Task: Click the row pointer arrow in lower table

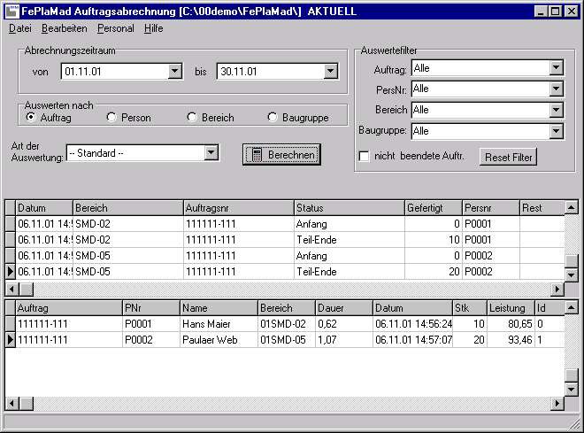Action: click(10, 340)
